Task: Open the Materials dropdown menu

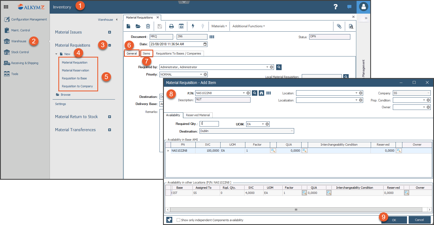Action: 219,26
